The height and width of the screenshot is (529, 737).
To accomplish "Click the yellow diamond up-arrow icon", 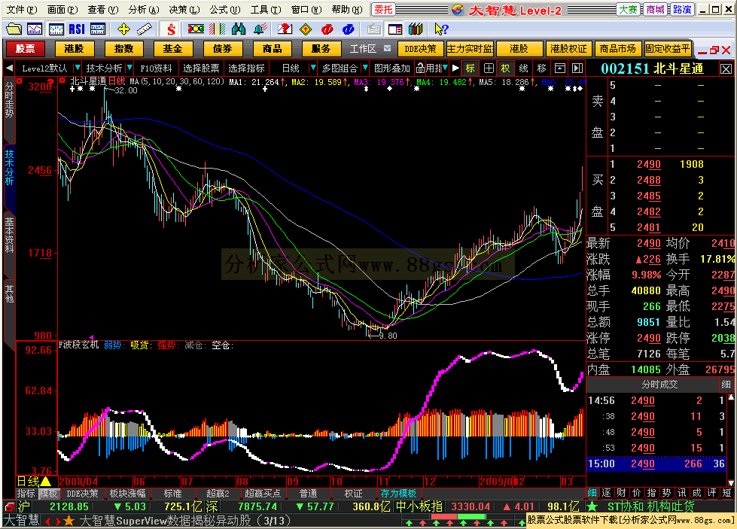I will pyautogui.click(x=306, y=29).
